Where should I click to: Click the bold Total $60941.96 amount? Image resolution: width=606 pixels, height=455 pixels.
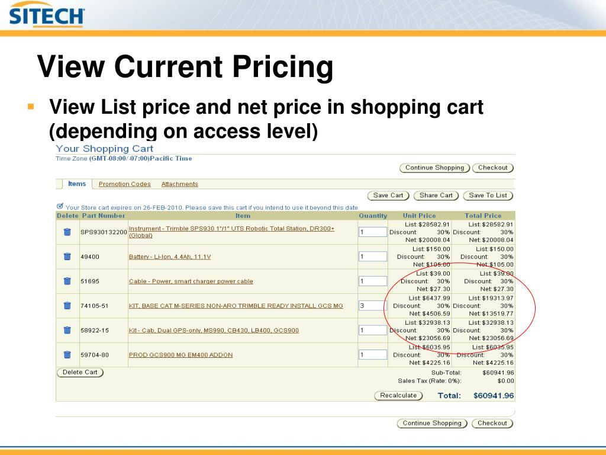click(x=494, y=396)
